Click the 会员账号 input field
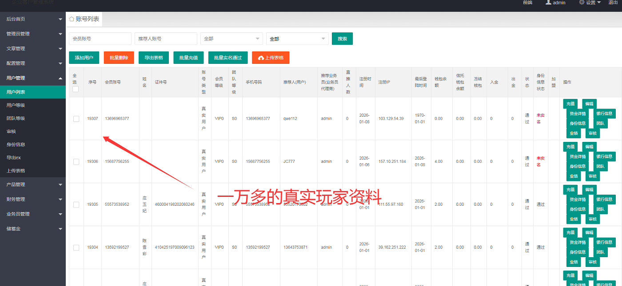 (100, 39)
